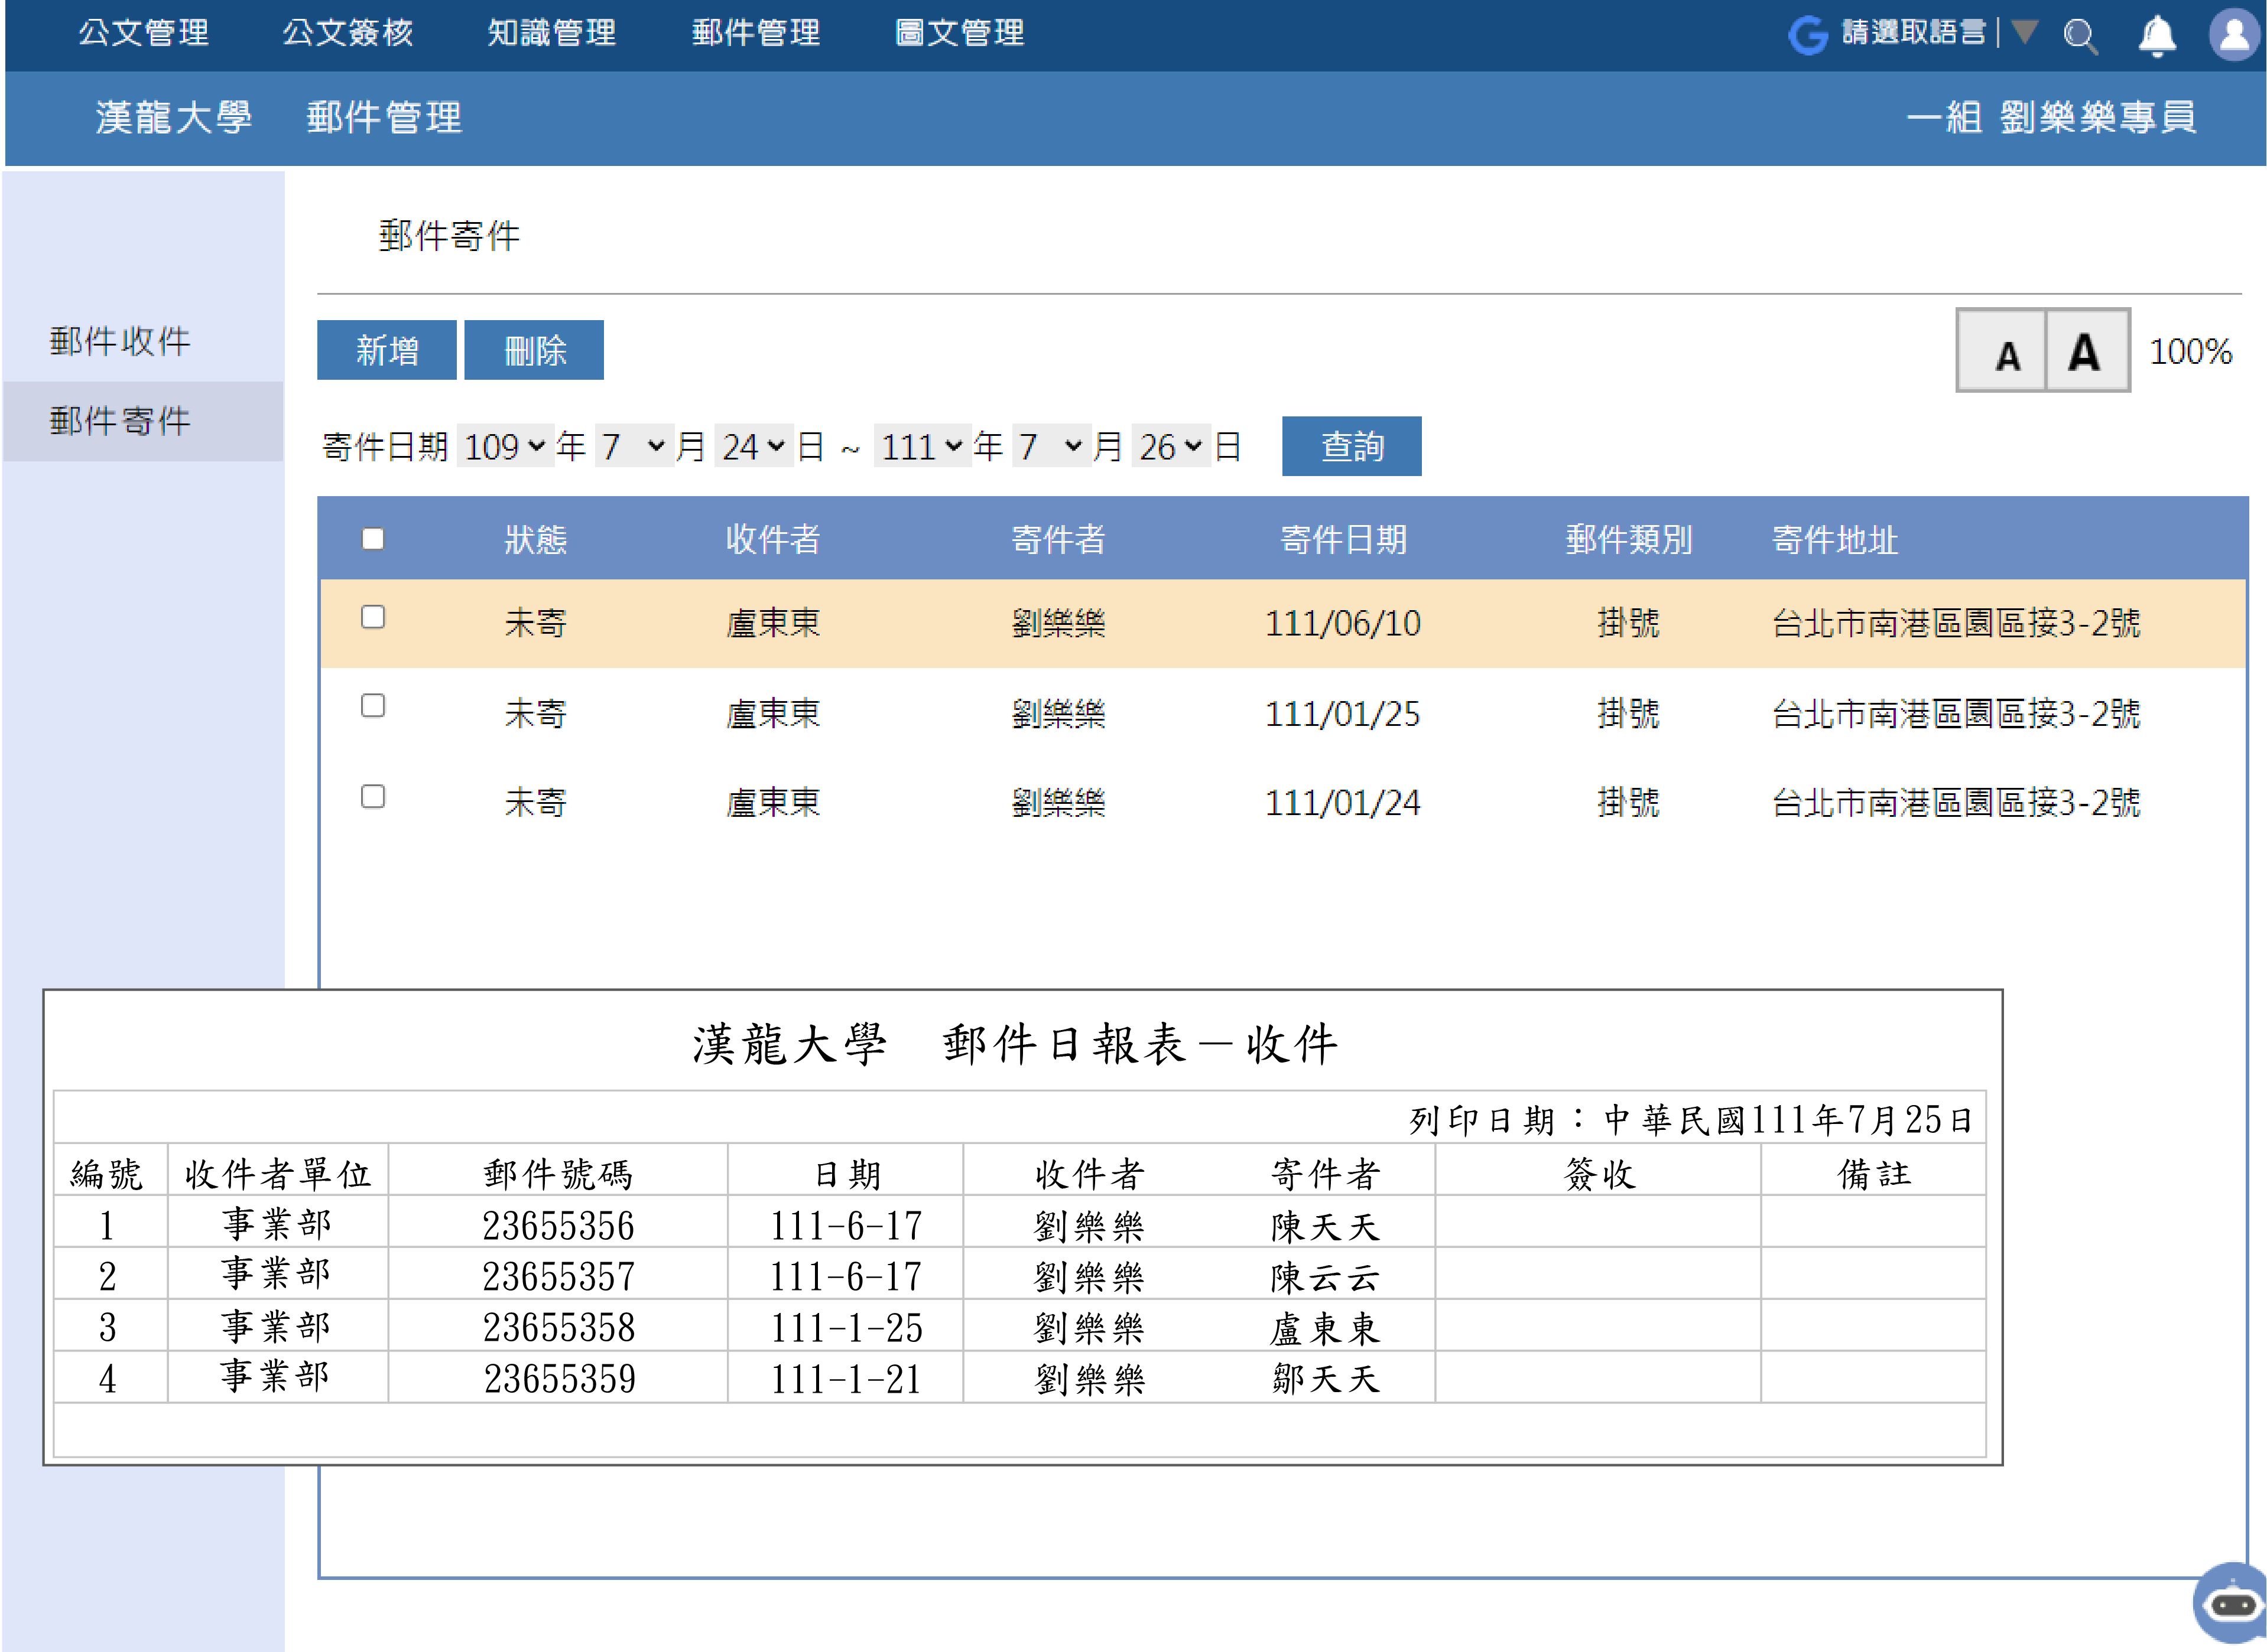This screenshot has width=2267, height=1652.
Task: Click the date 111/06/10 cell
Action: coord(1343,624)
